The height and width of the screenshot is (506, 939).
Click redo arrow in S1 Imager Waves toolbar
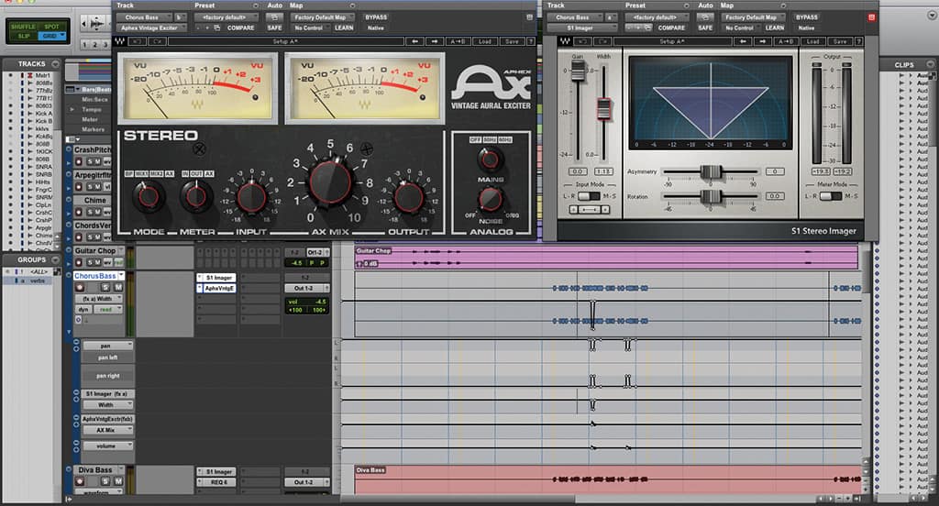602,41
